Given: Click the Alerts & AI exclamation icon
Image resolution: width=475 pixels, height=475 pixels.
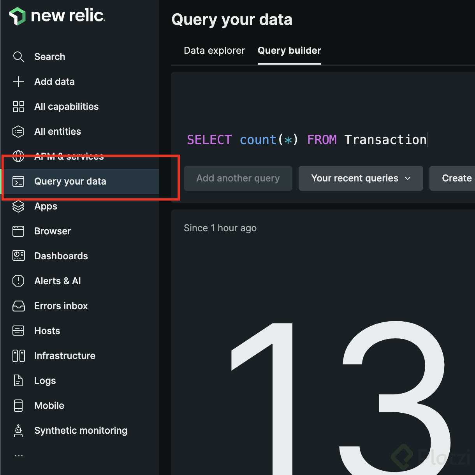Looking at the screenshot, I should [18, 281].
